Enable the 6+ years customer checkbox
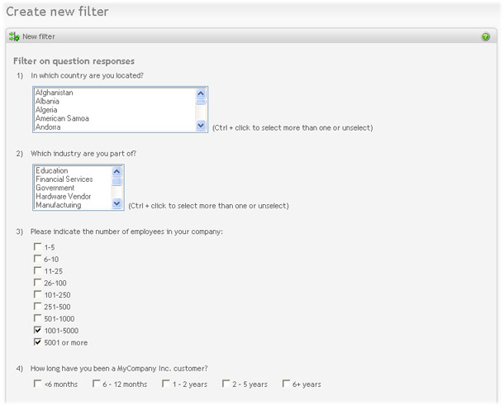The width and height of the screenshot is (504, 406). pos(286,384)
